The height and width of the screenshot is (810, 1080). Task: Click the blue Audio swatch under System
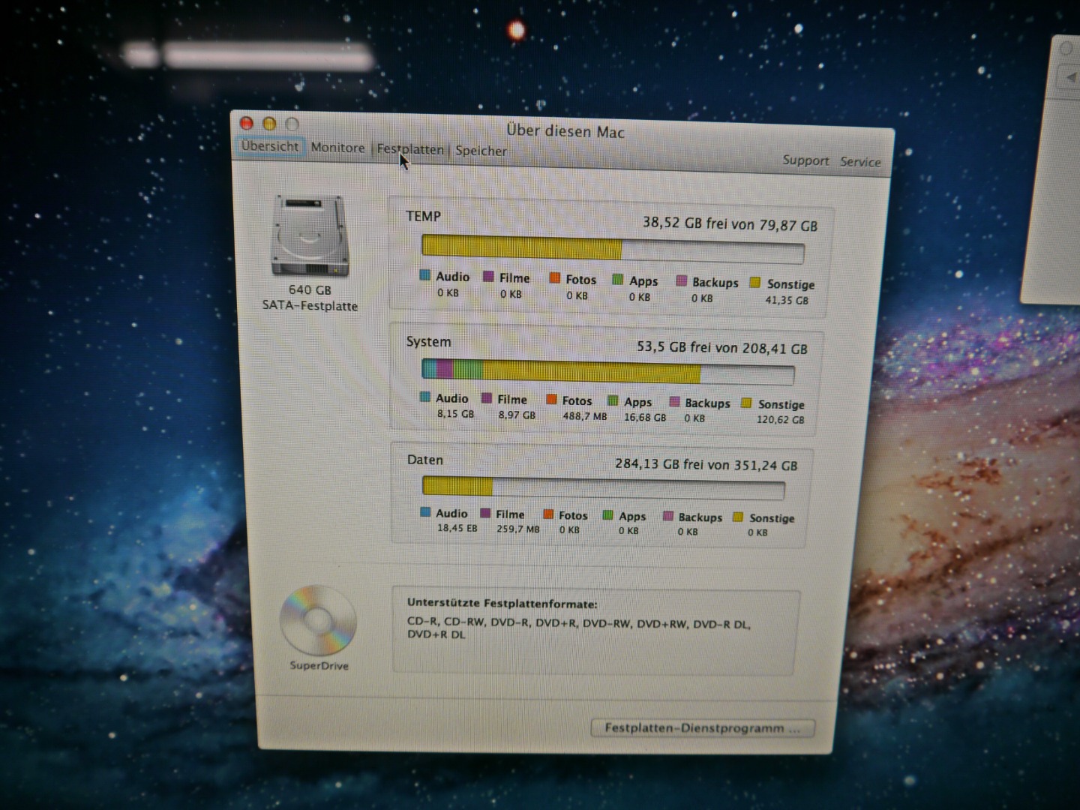[425, 397]
